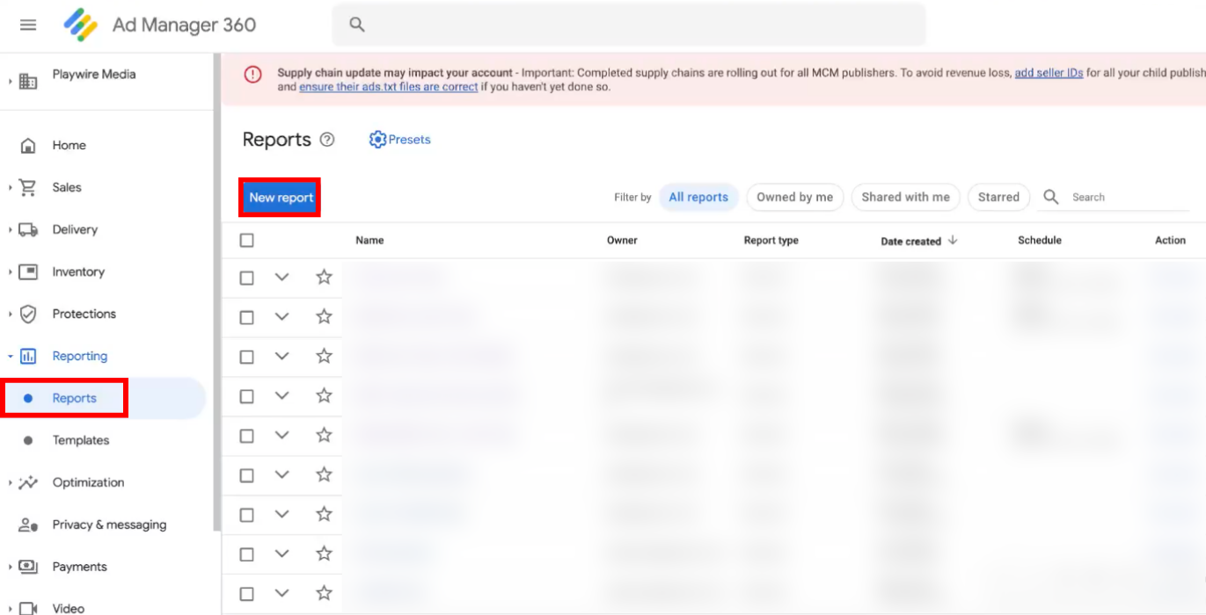Collapse the Reporting section in sidebar
Screen dimensions: 1206x615
(10, 357)
